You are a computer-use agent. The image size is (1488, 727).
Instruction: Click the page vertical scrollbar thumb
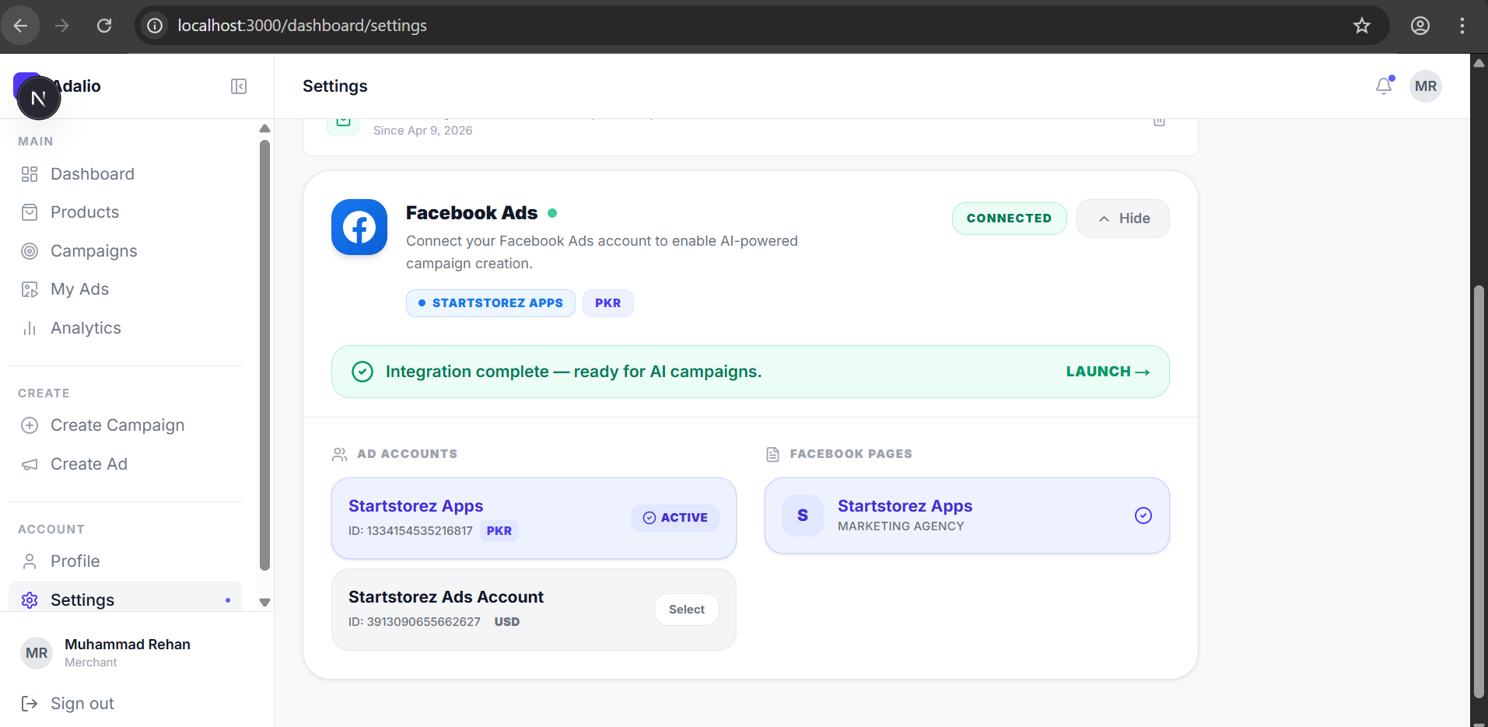click(x=1479, y=492)
